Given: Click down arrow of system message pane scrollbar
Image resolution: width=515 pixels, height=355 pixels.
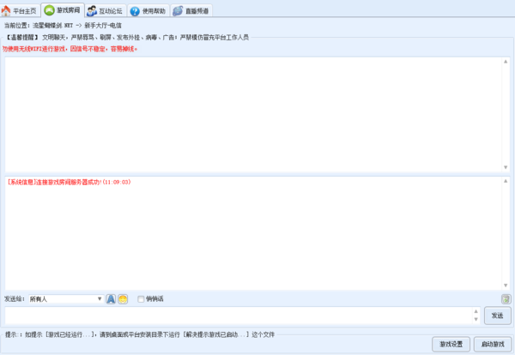Looking at the screenshot, I should [x=506, y=286].
